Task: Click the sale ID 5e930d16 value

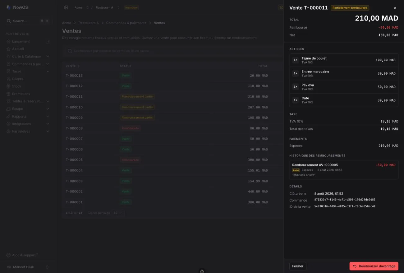Action: tap(345, 206)
